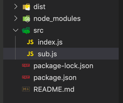Expand the node_modules folder chevron
123x103 pixels.
[16, 19]
